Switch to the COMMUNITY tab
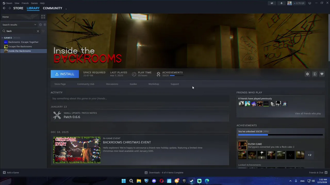This screenshot has height=185, width=330. [53, 8]
